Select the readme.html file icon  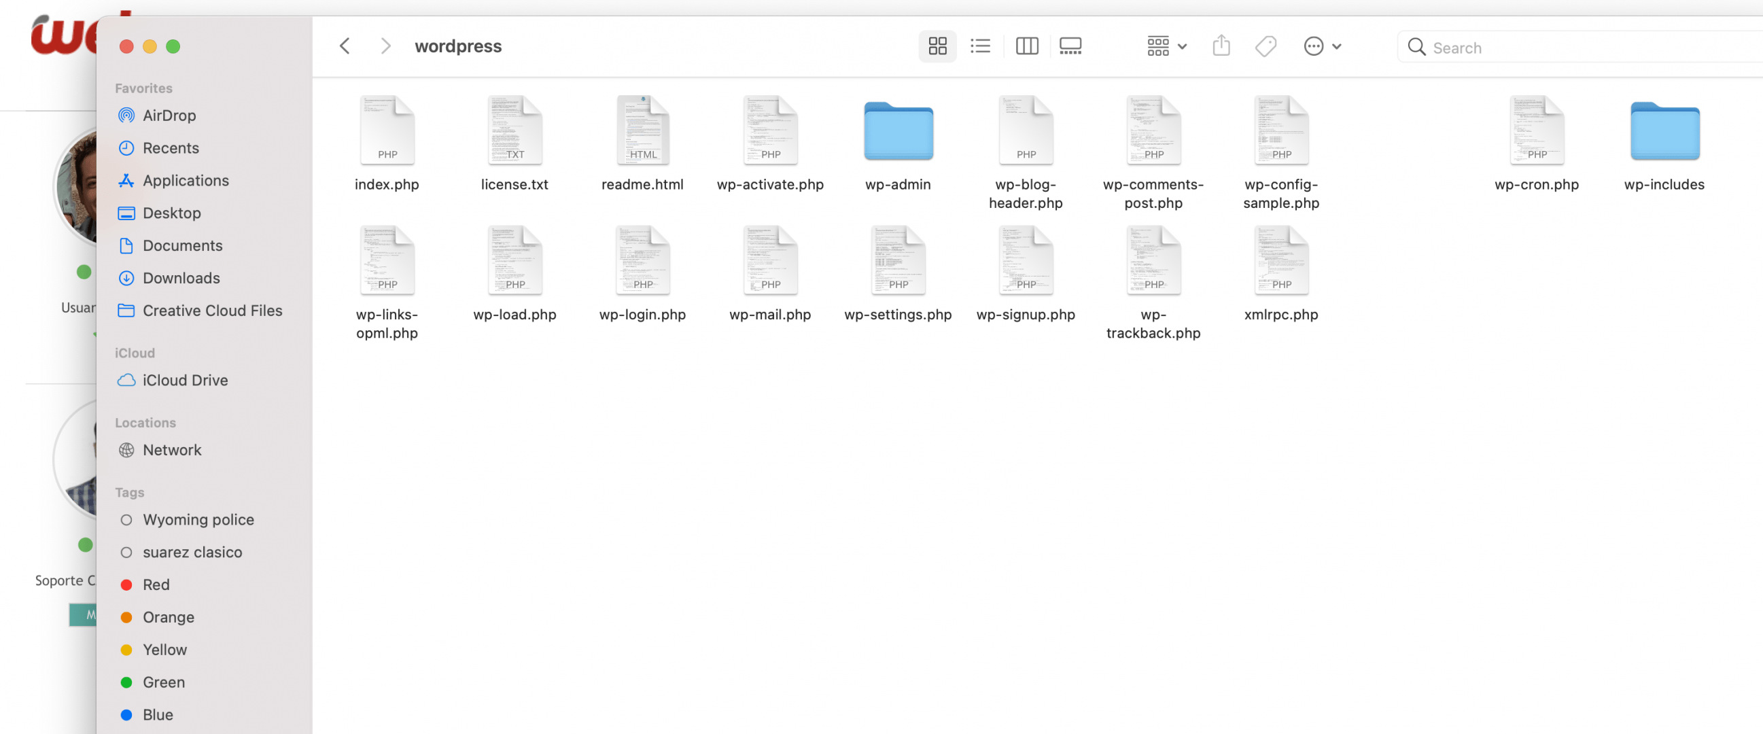point(643,130)
